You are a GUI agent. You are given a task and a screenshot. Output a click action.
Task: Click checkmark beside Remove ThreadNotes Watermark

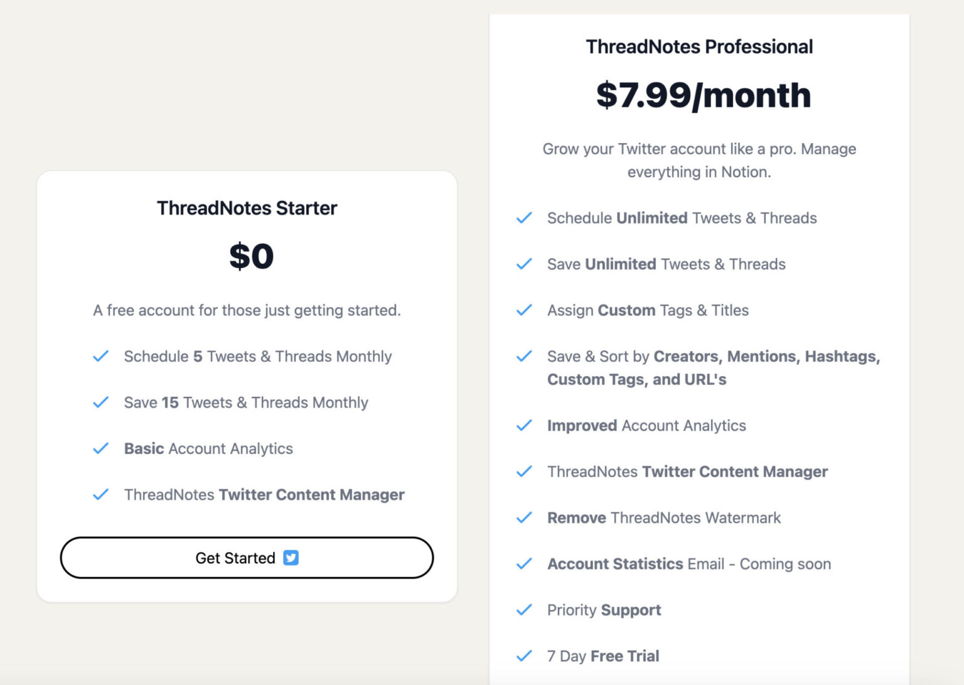[524, 518]
